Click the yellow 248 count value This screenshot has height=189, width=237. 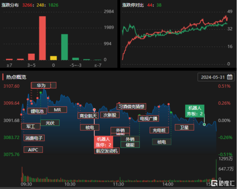point(40,5)
